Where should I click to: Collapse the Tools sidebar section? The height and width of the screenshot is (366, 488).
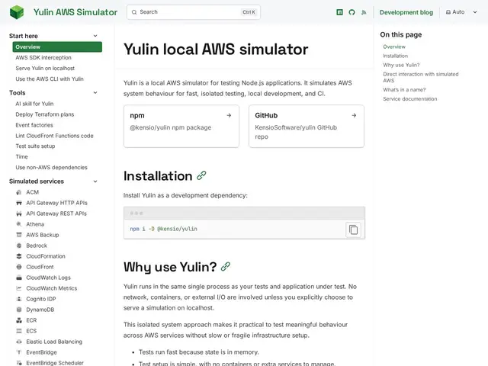click(95, 93)
